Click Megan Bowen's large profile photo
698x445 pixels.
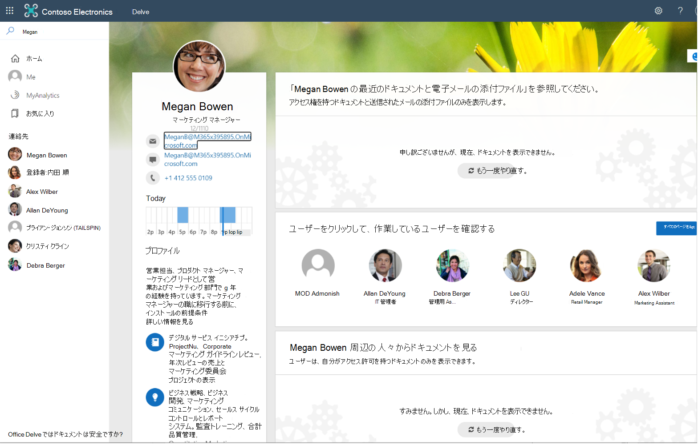(199, 66)
